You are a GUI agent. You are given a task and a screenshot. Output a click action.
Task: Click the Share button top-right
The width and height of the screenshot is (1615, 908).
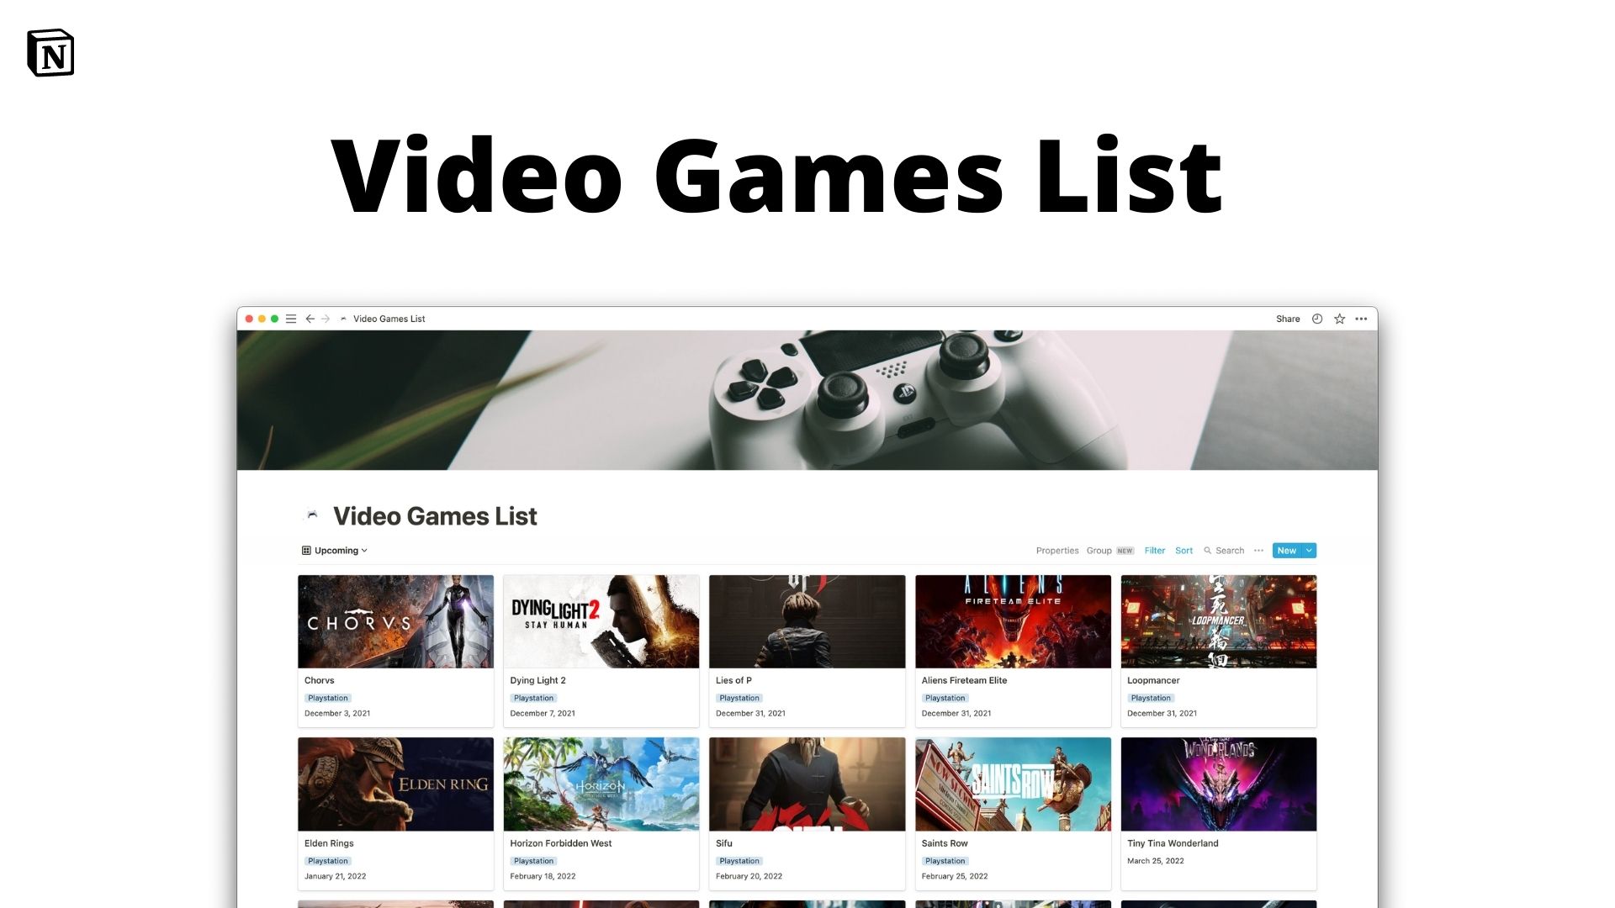point(1287,319)
